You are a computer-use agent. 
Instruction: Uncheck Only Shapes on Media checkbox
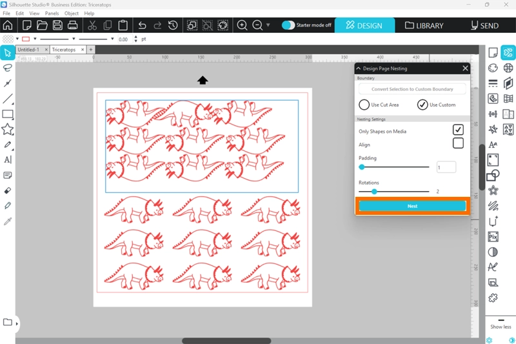[x=458, y=130]
